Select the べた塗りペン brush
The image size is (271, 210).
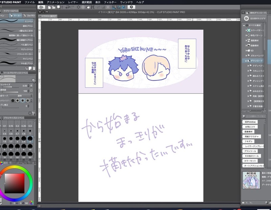click(x=17, y=45)
